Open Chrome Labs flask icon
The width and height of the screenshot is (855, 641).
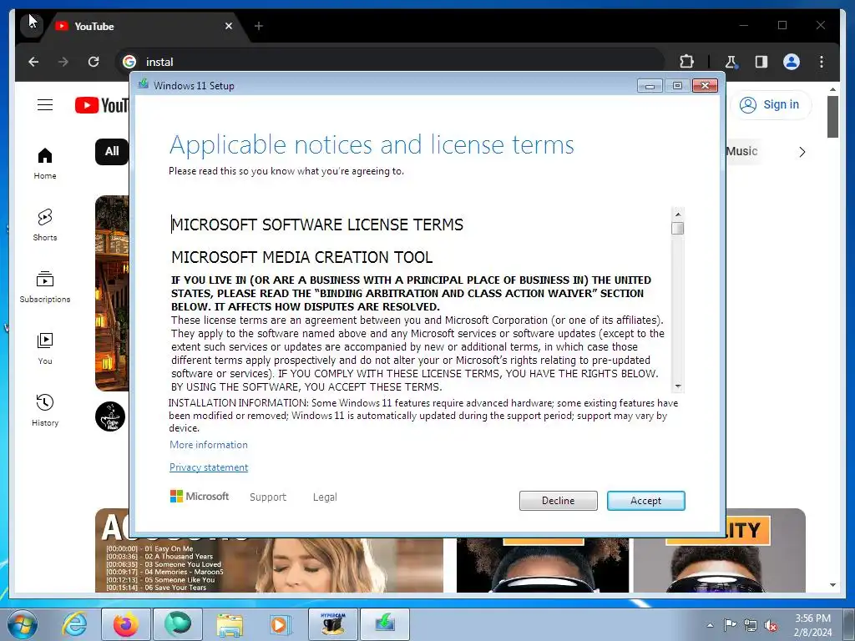pyautogui.click(x=731, y=62)
